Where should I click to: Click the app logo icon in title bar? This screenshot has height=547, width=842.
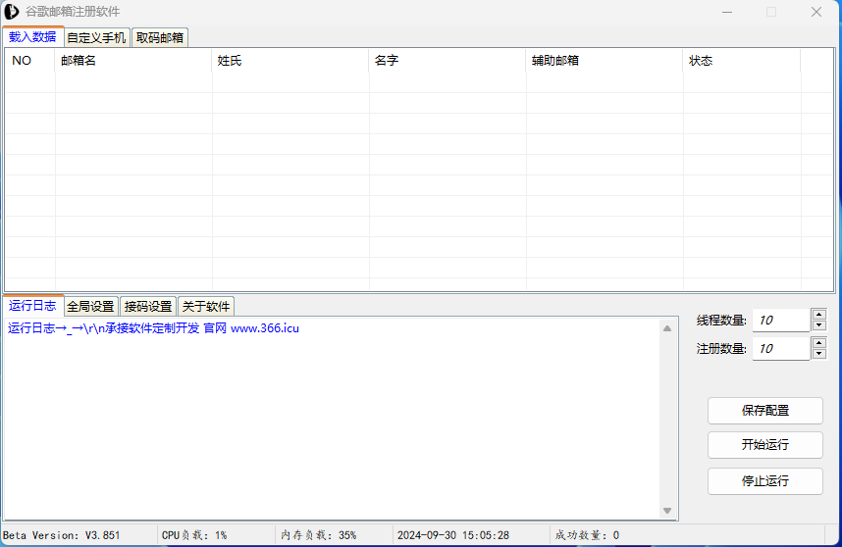point(12,12)
